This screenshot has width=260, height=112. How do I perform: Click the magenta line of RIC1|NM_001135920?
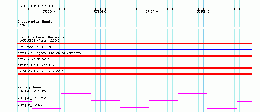[134, 101]
